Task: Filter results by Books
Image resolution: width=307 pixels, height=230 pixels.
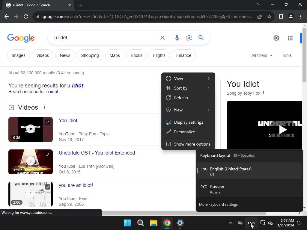Action: 136,55
